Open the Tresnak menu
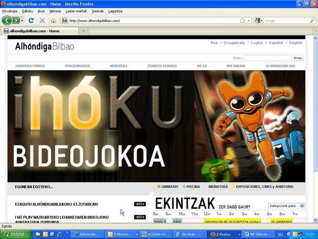 tap(97, 11)
